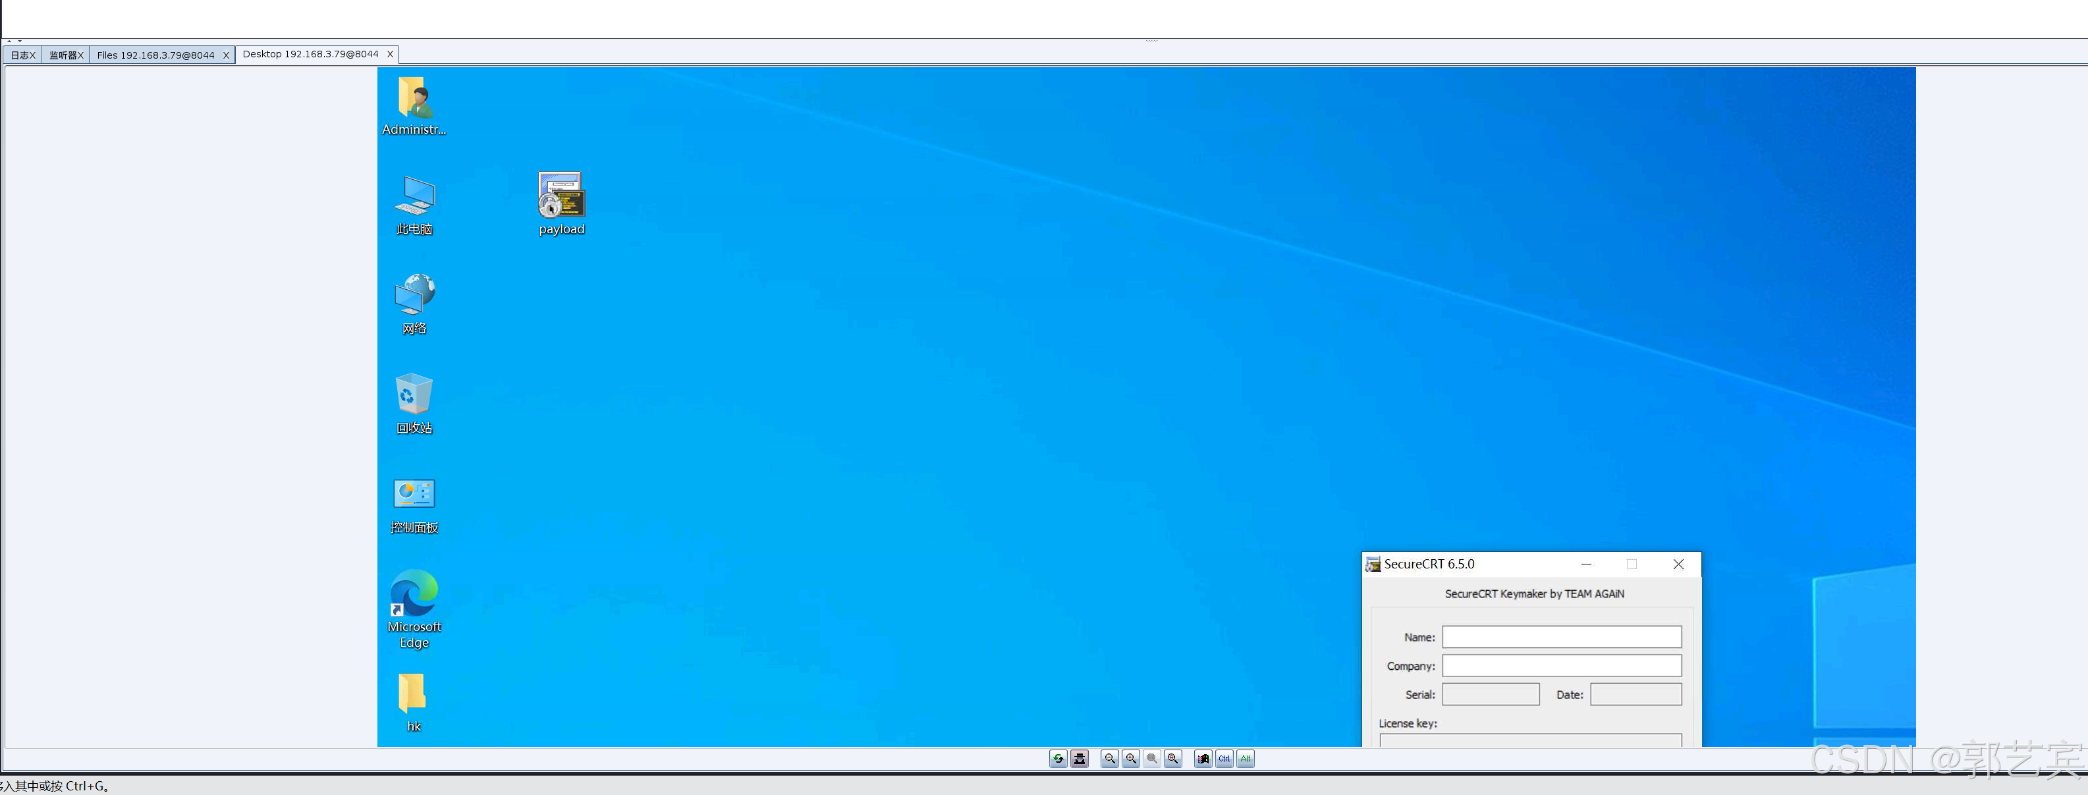
Task: Select the Administrator folder desktop icon
Action: (x=414, y=106)
